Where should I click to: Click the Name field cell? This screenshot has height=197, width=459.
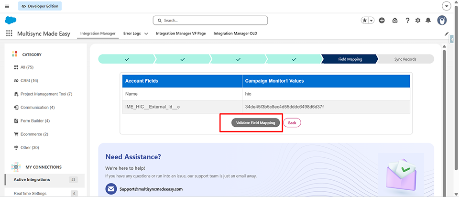(182, 94)
